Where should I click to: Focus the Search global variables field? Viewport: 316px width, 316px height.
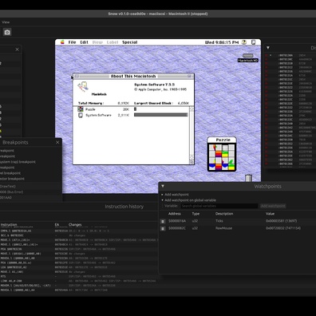[219, 206]
